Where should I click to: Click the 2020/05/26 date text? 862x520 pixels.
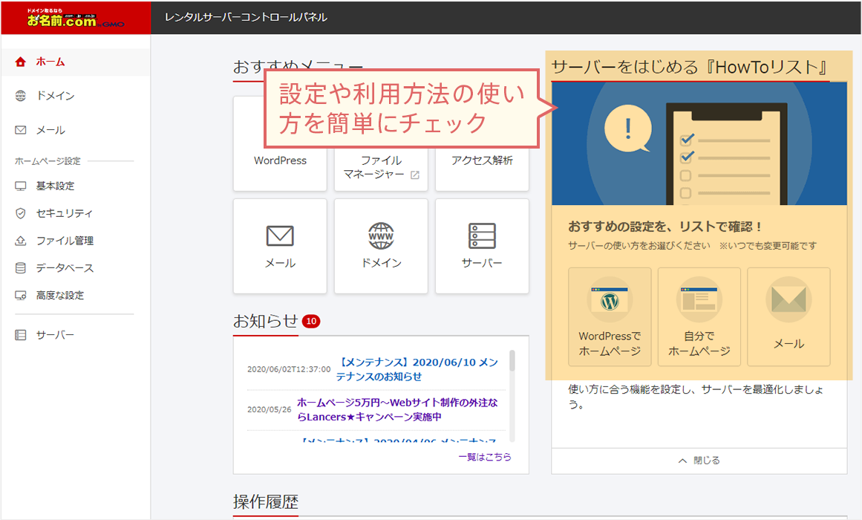point(270,409)
